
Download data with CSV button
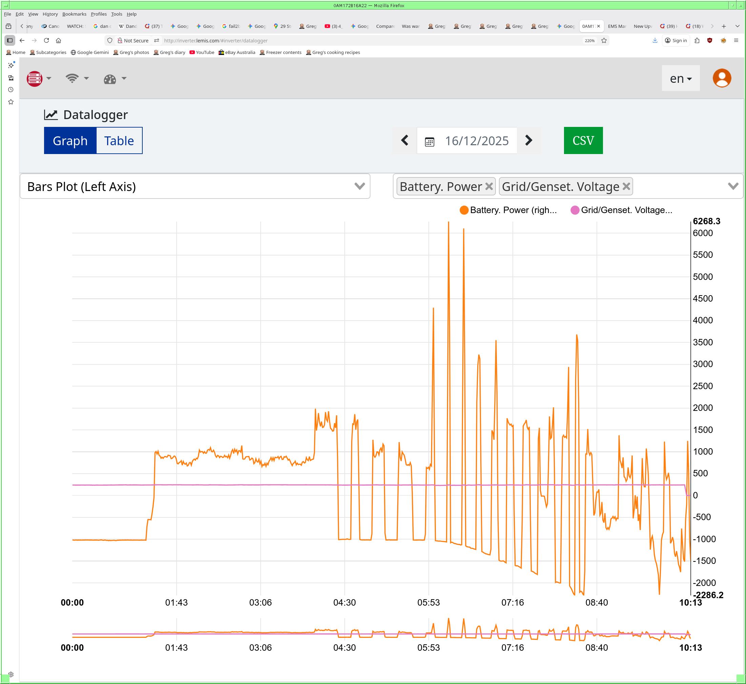[x=583, y=140]
